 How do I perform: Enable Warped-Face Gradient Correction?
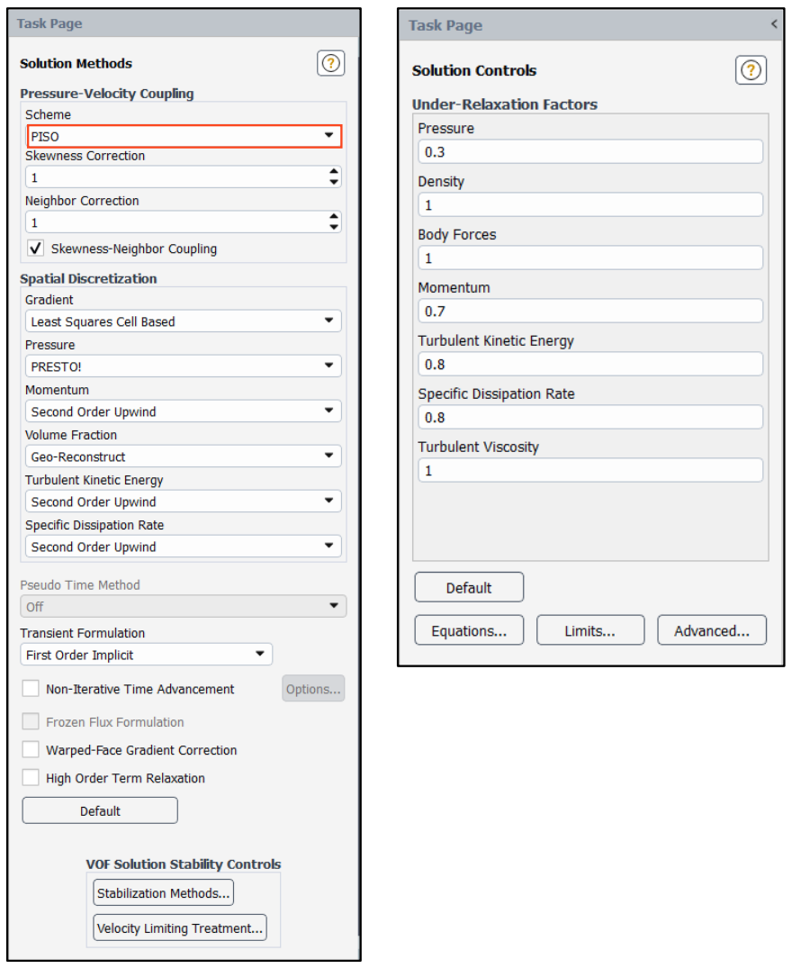[31, 750]
